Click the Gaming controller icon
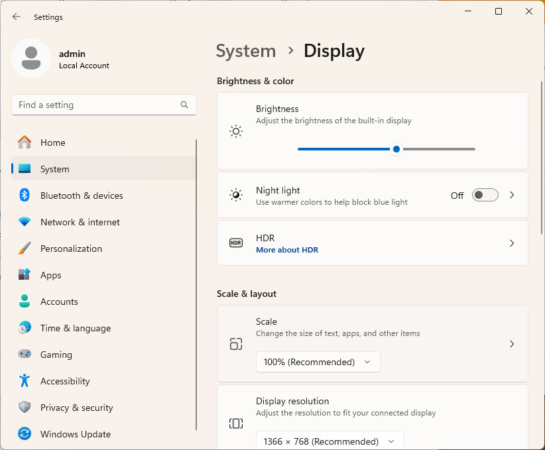 click(25, 354)
